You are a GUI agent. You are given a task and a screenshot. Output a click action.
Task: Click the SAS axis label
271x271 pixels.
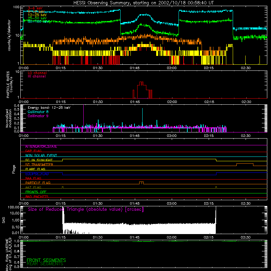[4, 220]
